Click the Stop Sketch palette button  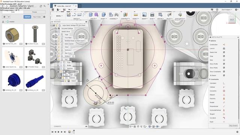(233, 126)
